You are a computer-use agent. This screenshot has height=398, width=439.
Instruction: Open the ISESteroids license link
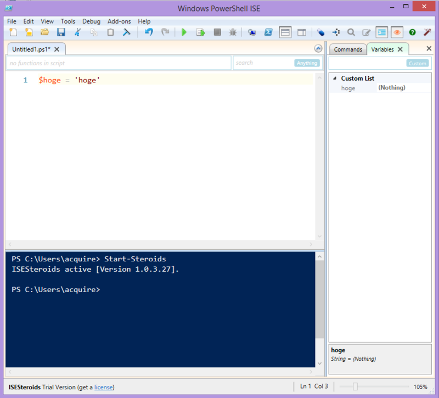pos(103,387)
